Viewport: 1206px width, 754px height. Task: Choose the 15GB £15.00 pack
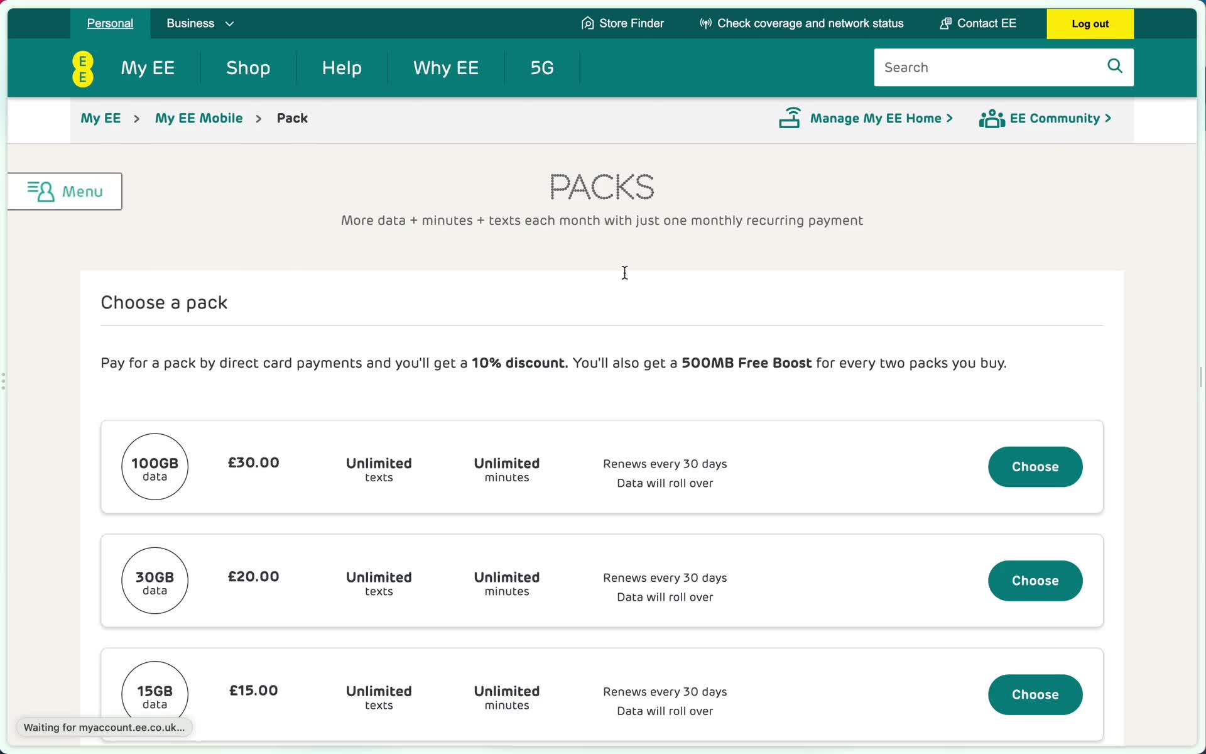click(1035, 694)
